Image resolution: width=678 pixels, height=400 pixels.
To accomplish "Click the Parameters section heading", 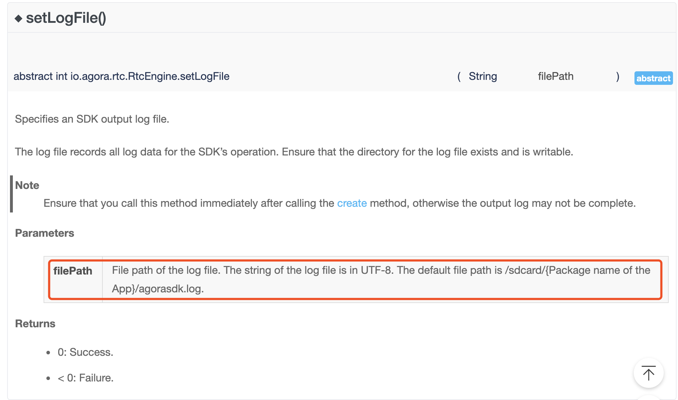I will click(44, 233).
